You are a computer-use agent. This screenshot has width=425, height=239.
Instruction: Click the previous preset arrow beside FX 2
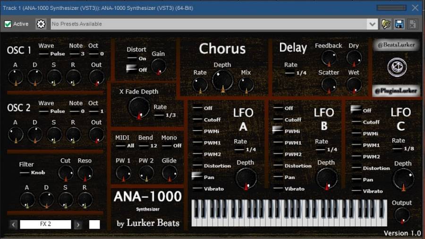pyautogui.click(x=14, y=224)
